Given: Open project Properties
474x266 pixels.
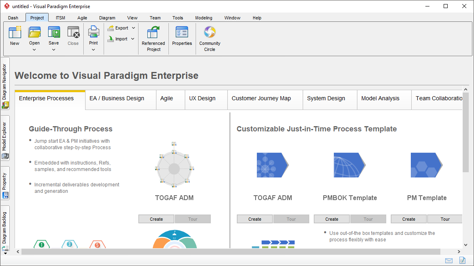Looking at the screenshot, I should pyautogui.click(x=182, y=36).
